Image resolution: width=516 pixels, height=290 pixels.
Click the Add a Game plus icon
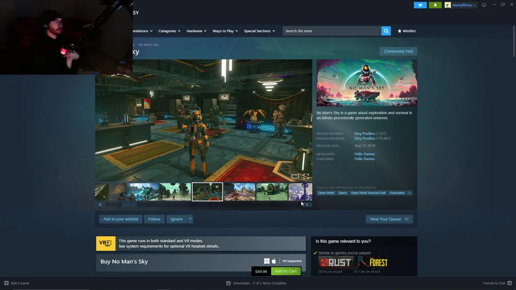(x=6, y=283)
